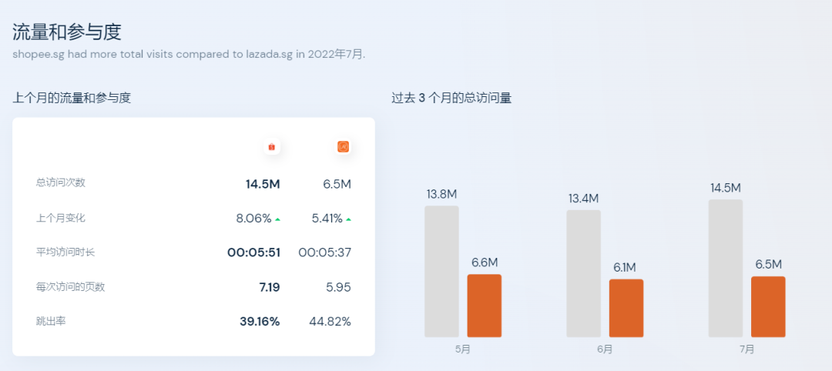Click the gray 13.8M bar for 5月
Image resolution: width=832 pixels, height=371 pixels.
tap(441, 272)
